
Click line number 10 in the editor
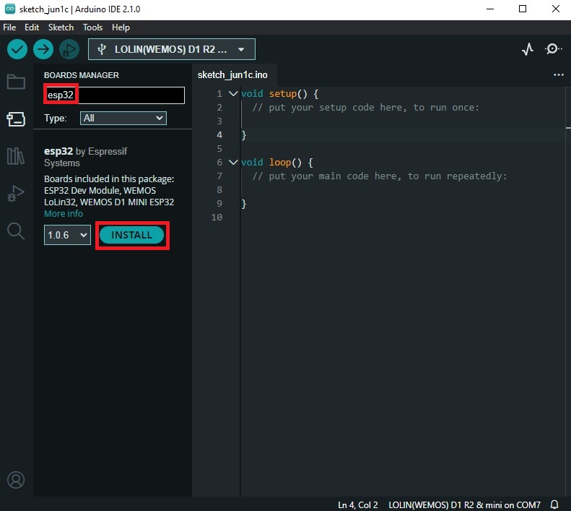click(x=217, y=218)
